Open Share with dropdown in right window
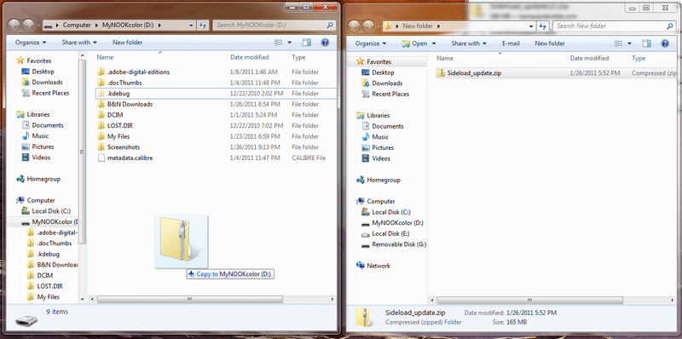Screen dimensions: 682x339 point(469,43)
